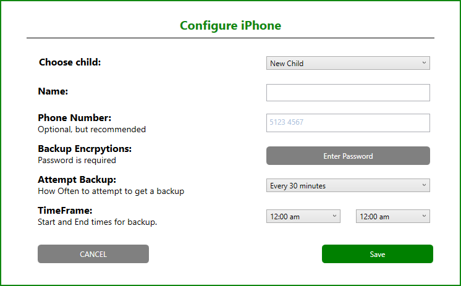Click the Configure iPhone heading

coord(230,25)
